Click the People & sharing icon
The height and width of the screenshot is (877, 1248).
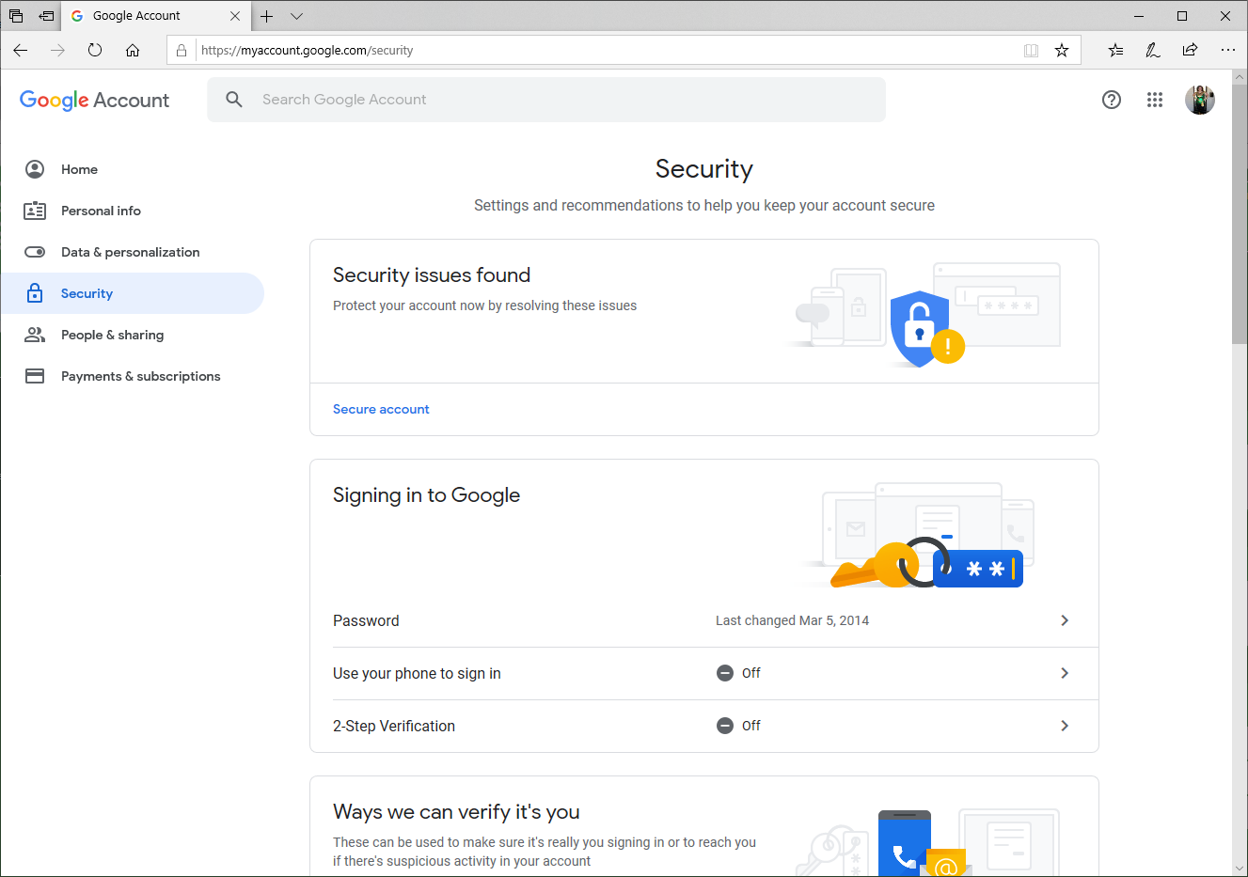(35, 335)
